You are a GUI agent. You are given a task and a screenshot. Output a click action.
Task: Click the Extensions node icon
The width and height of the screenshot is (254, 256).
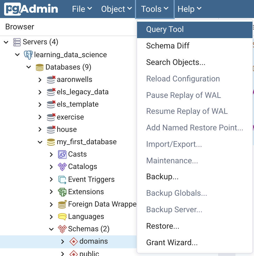click(x=62, y=192)
